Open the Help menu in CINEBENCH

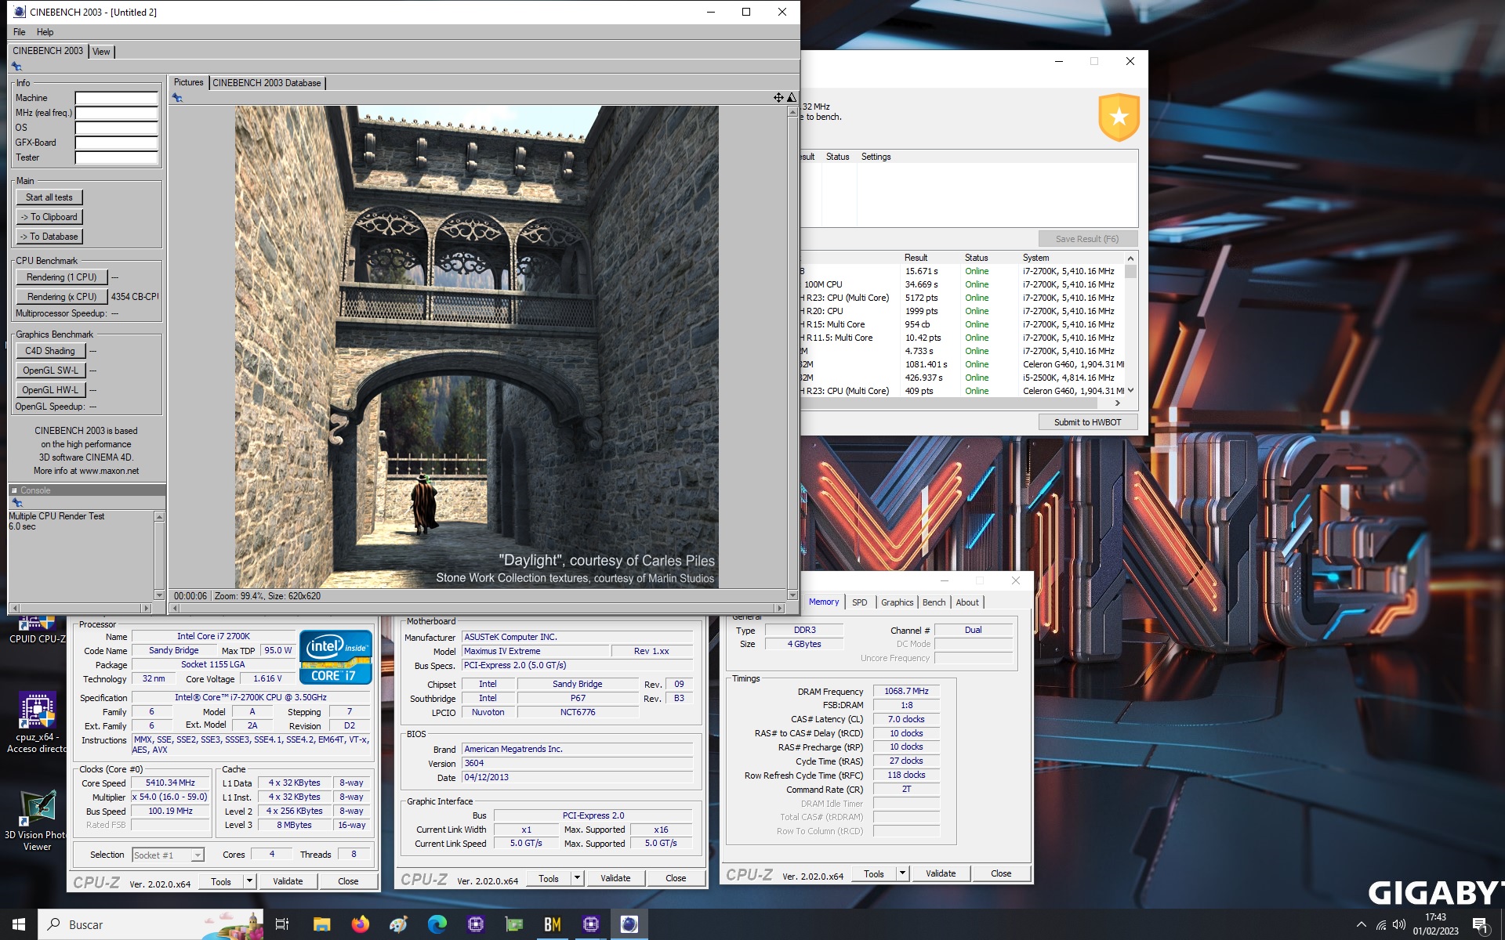tap(45, 32)
